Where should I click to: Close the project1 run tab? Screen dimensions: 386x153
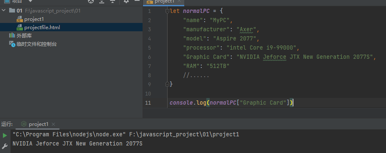53,124
